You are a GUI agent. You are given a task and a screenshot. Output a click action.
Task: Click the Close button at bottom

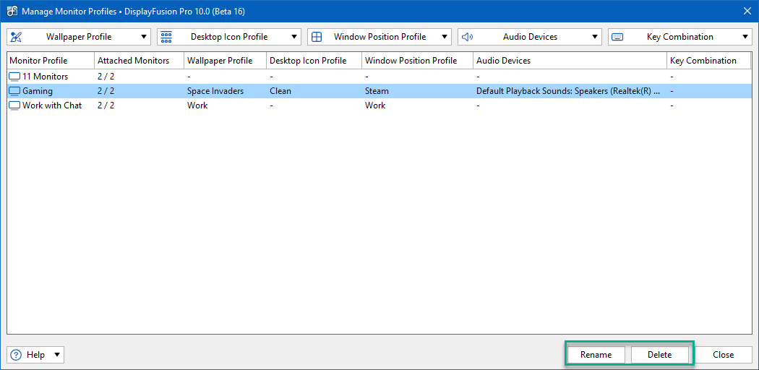(723, 355)
